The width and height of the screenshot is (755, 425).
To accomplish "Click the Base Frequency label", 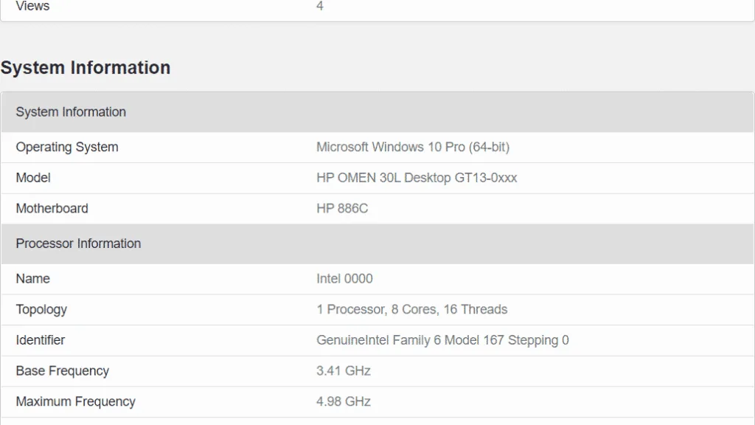I will pyautogui.click(x=63, y=370).
